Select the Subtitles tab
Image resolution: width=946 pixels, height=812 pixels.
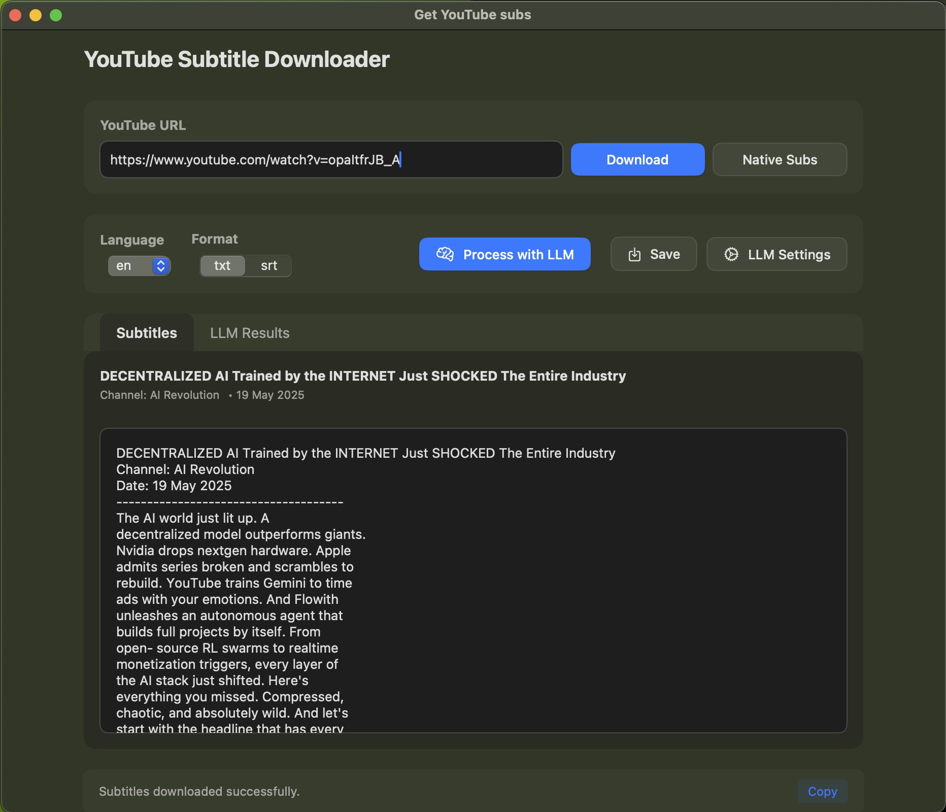pyautogui.click(x=146, y=333)
